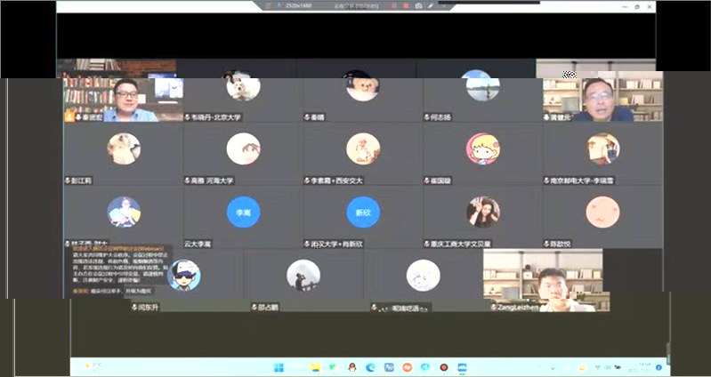
Task: Click the 崔国斌 participant tile
Action: pos(482,153)
